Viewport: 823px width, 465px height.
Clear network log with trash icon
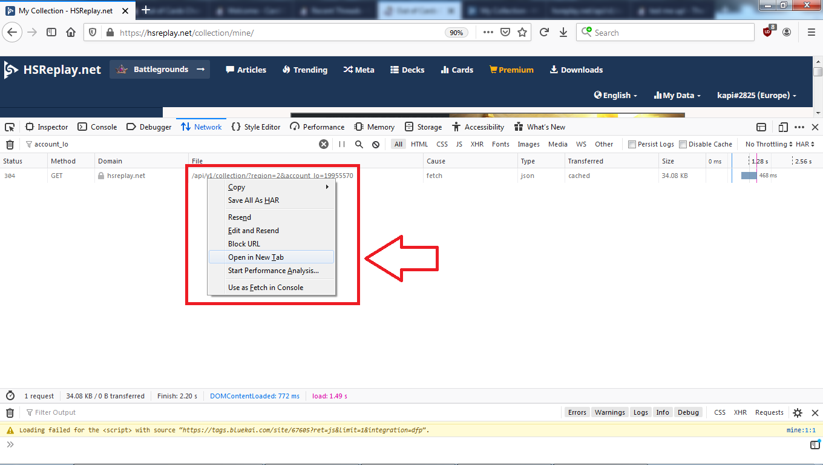[x=10, y=144]
